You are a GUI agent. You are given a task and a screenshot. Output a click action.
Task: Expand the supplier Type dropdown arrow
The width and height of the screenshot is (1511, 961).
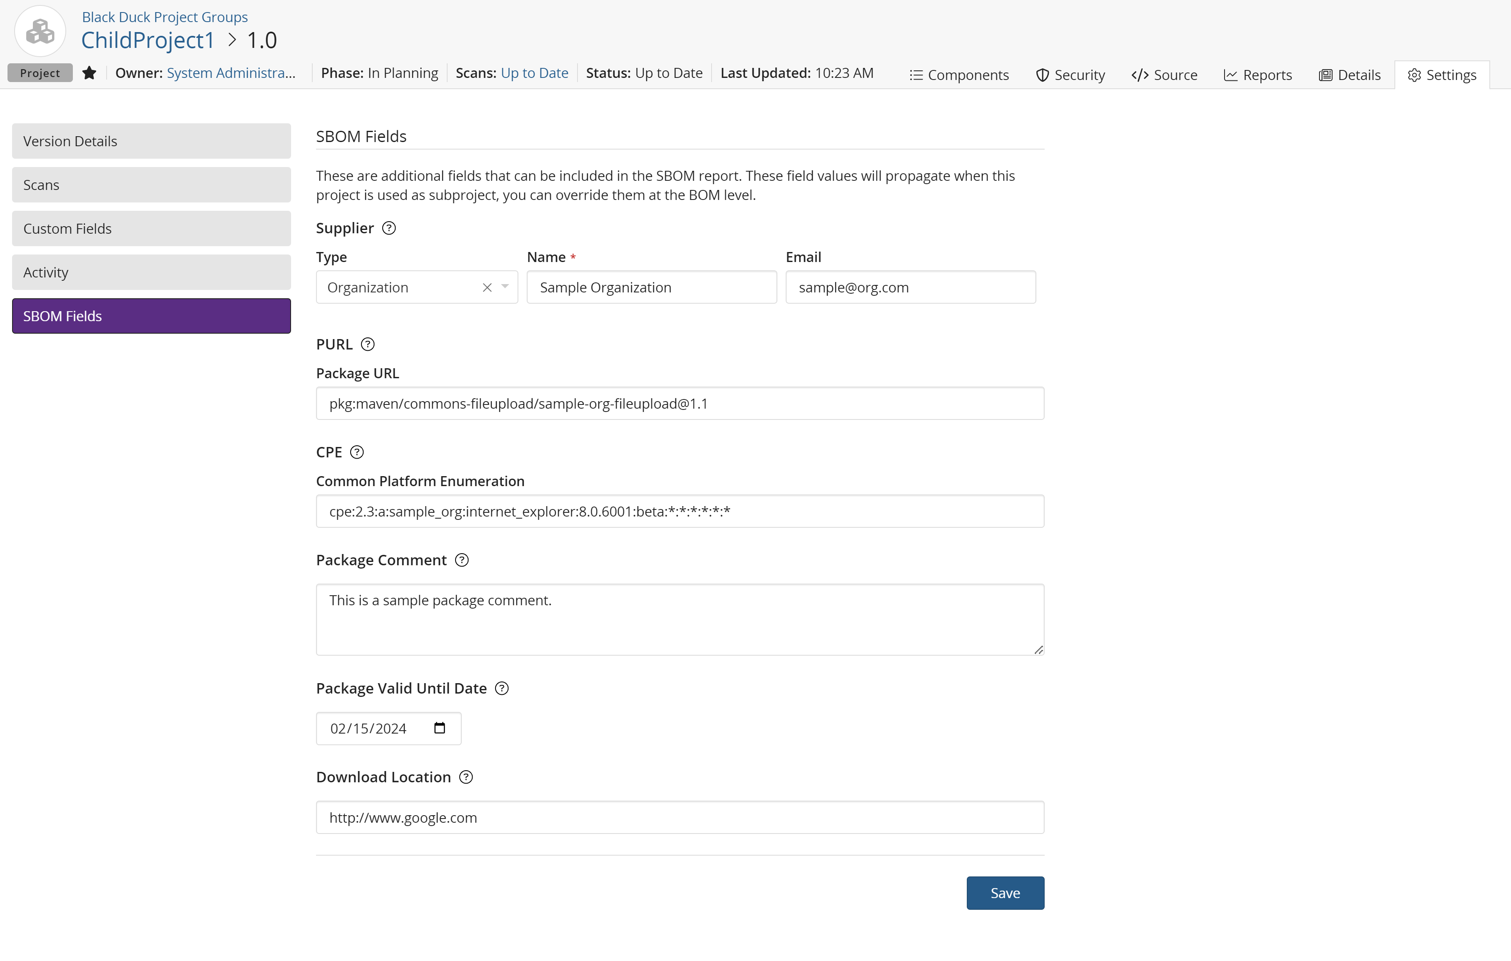tap(505, 287)
